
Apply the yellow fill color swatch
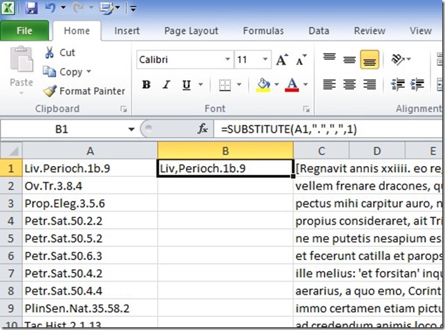pyautogui.click(x=263, y=85)
